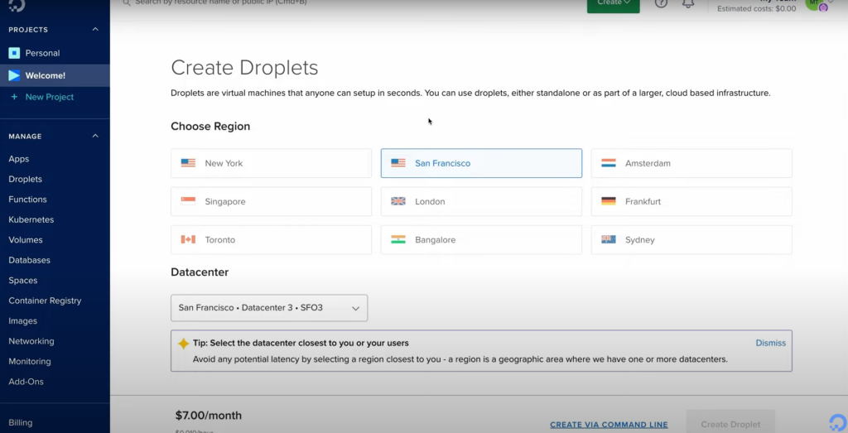Viewport: 848px width, 433px height.
Task: Open the Datacenter SFO3 dropdown
Action: coord(269,308)
